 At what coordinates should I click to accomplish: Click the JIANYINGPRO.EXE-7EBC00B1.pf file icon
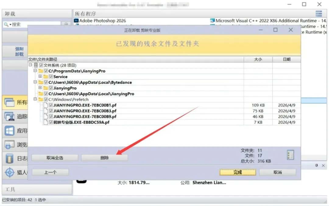45,105
